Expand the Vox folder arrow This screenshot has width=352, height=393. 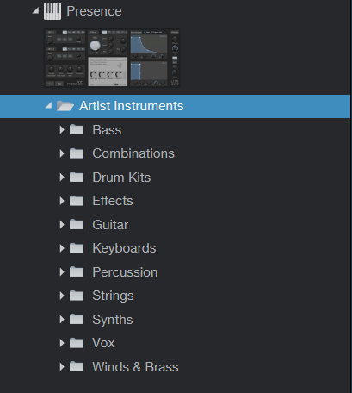[x=62, y=343]
